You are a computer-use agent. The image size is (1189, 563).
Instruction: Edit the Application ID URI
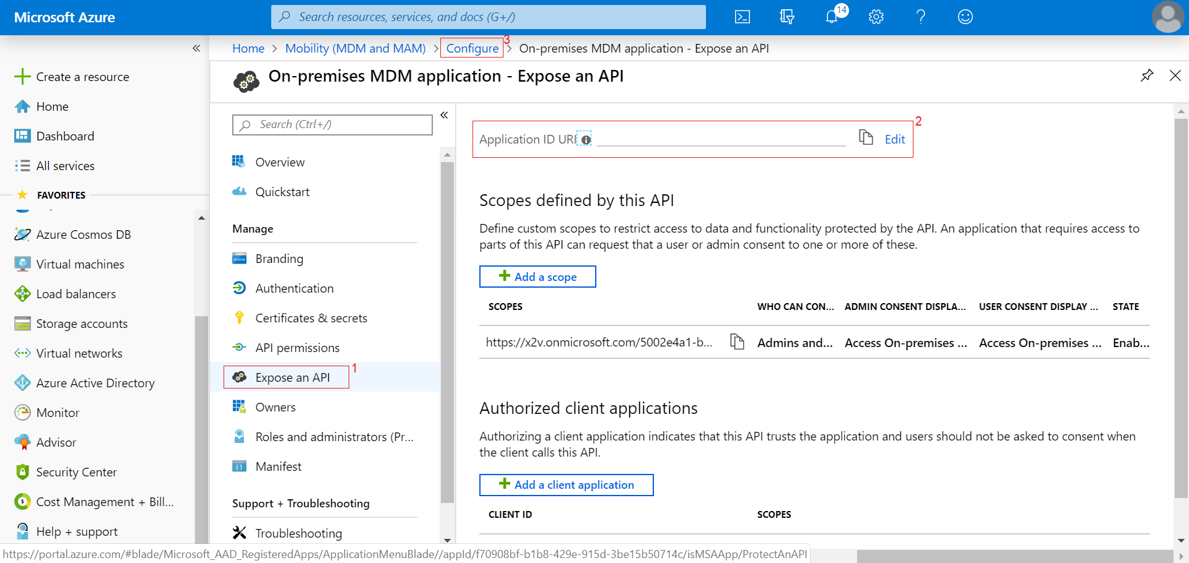coord(894,139)
